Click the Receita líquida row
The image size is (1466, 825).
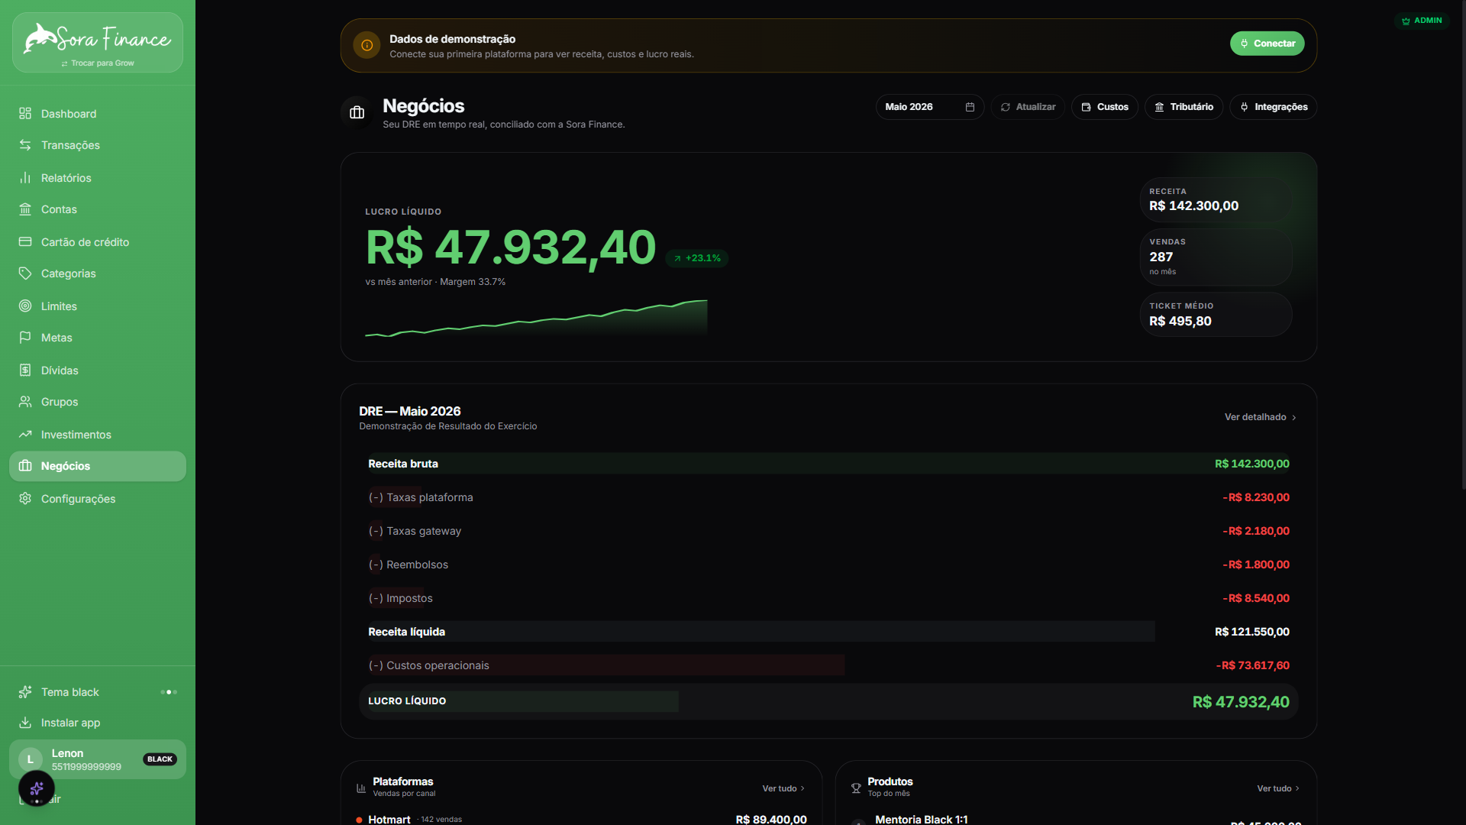pyautogui.click(x=828, y=632)
